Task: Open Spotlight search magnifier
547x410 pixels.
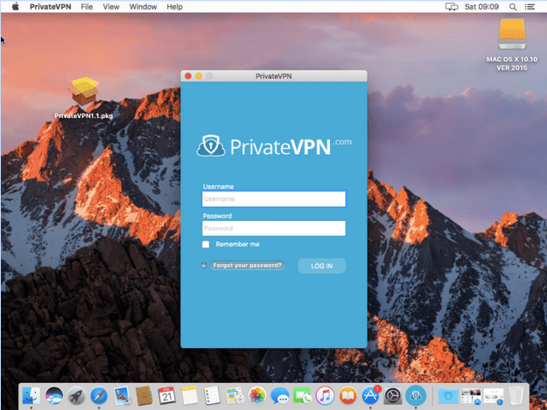Action: point(513,7)
